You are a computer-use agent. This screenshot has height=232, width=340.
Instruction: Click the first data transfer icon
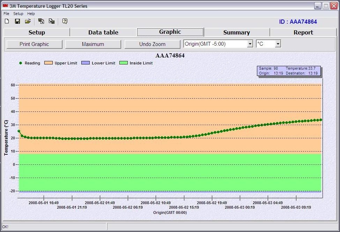[x=41, y=21]
